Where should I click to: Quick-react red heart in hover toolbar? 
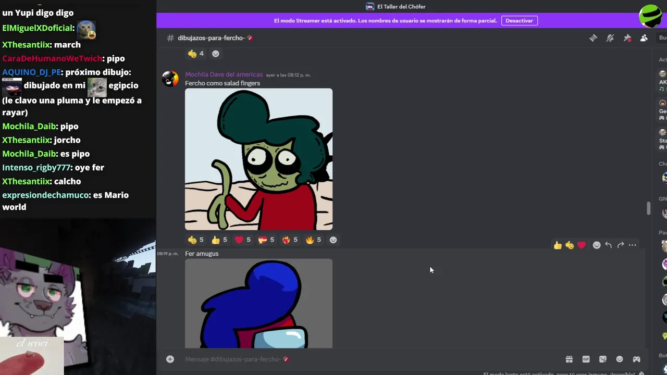pyautogui.click(x=582, y=245)
